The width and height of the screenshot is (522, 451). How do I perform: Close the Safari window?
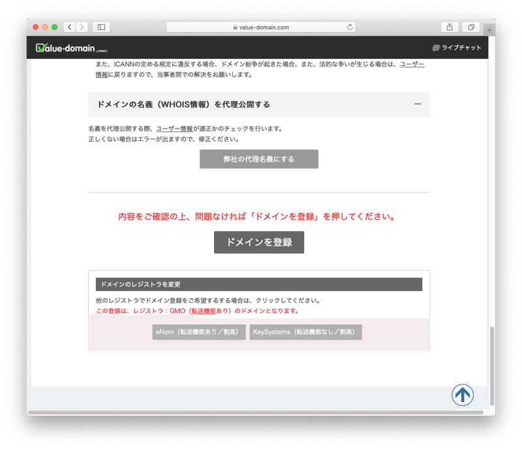tap(35, 27)
